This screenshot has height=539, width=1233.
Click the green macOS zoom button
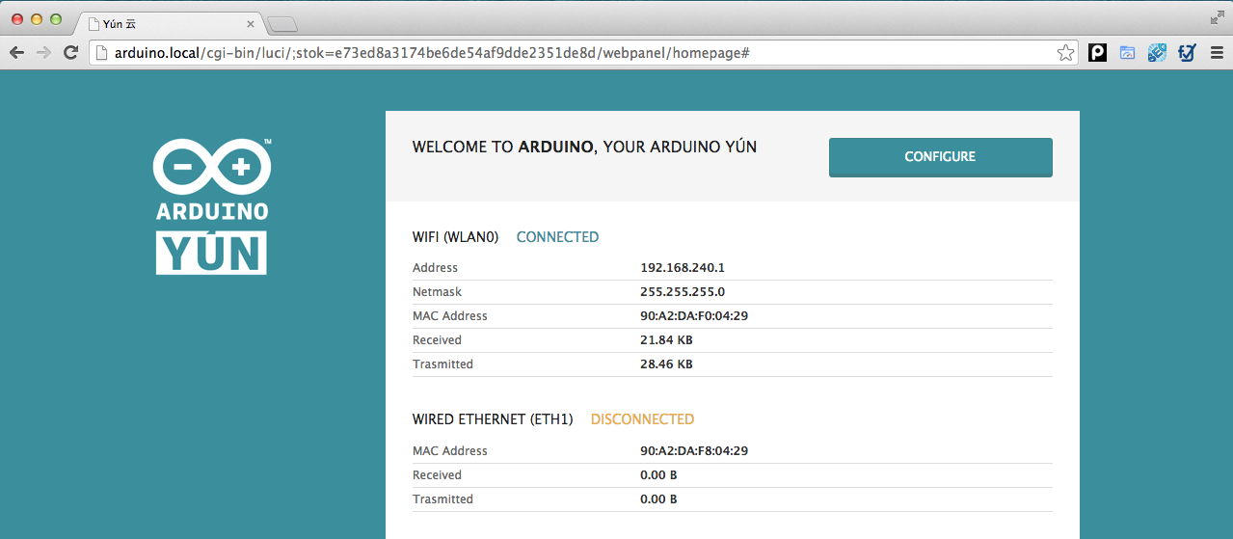[56, 19]
